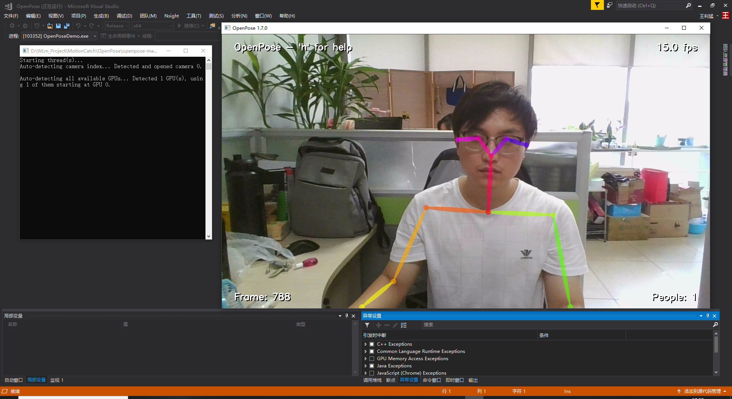
Task: Click 添加到源代码管理 in status bar
Action: 702,391
